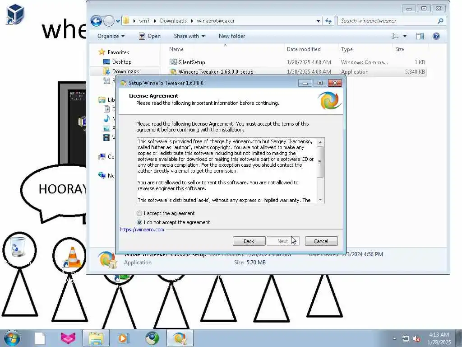Select Downloads in navigation pane
This screenshot has width=462, height=347.
point(125,71)
